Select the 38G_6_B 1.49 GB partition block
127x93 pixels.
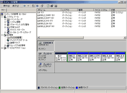pos(120,57)
